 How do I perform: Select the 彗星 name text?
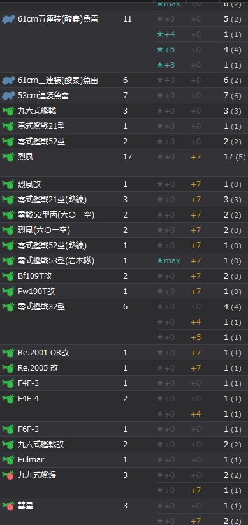pos(26,506)
